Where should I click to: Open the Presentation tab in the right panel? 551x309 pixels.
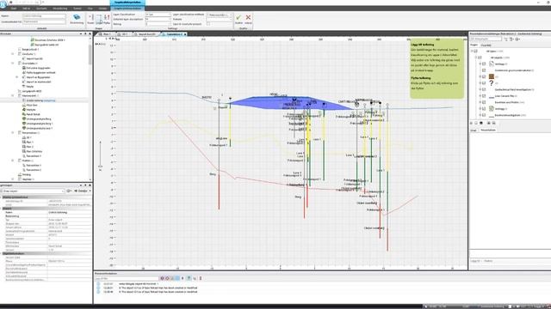tap(488, 130)
